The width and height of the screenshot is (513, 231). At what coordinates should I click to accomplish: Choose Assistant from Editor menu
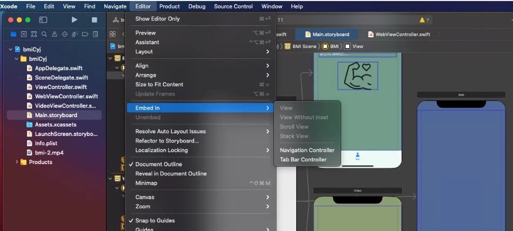pos(200,42)
